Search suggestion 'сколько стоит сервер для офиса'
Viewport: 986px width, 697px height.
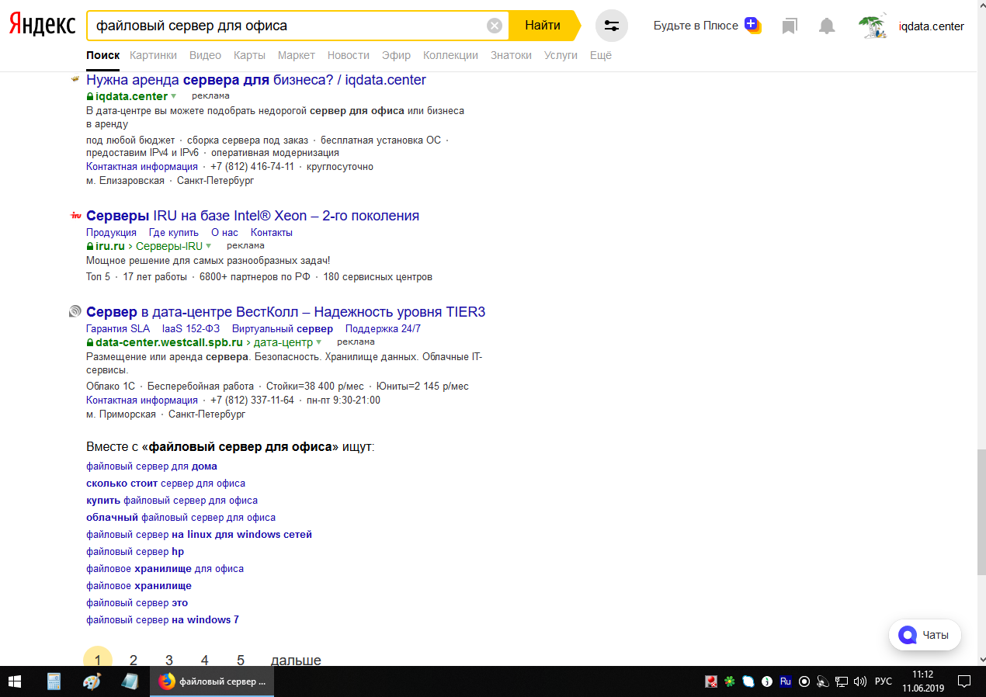point(165,484)
